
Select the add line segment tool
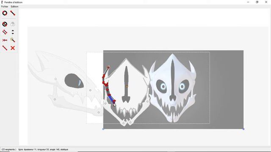tap(13, 13)
